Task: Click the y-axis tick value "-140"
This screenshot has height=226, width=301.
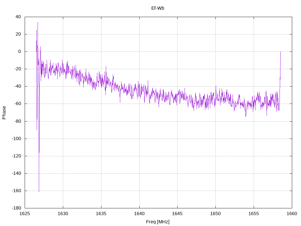Action: click(x=16, y=173)
